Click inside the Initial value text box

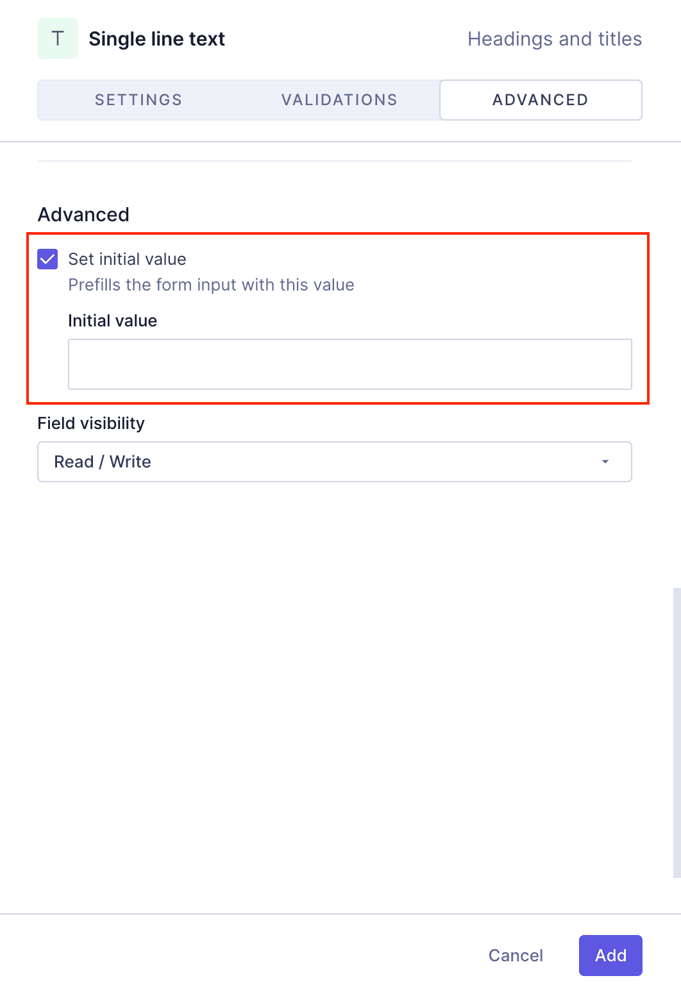click(350, 364)
